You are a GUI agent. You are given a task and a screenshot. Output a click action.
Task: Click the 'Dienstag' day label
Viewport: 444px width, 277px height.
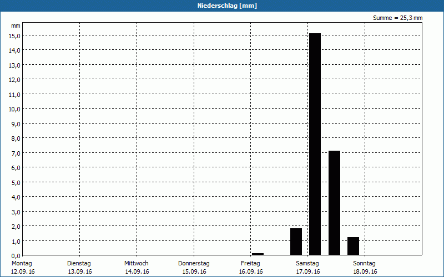click(x=79, y=263)
